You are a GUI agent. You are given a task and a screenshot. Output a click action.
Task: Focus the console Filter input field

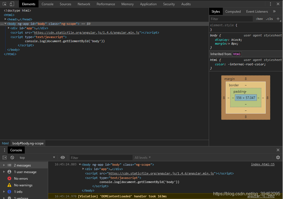[x=101, y=158]
